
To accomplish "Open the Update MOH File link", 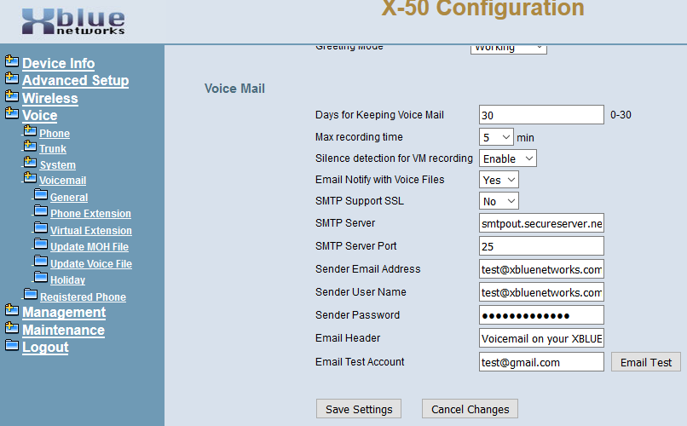I will tap(89, 247).
